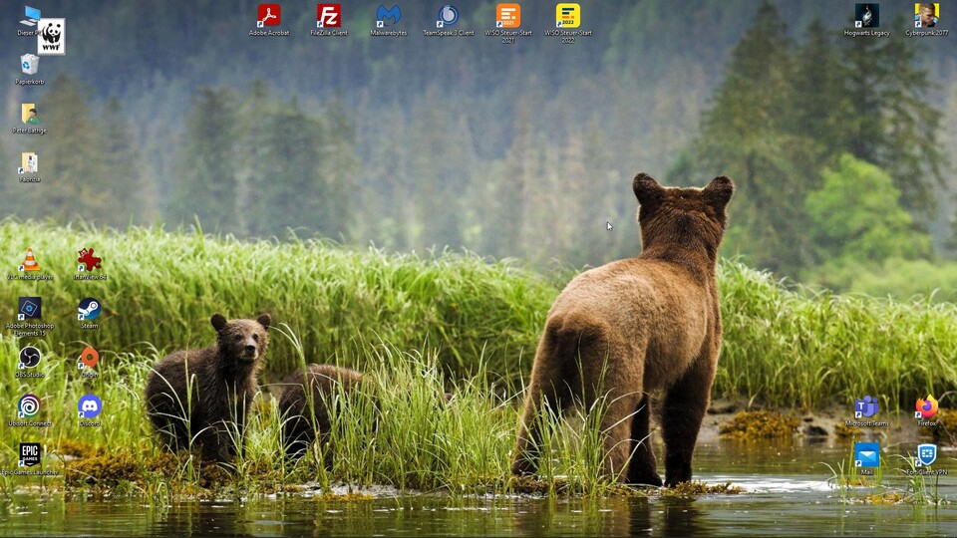This screenshot has width=957, height=538.
Task: Select the WISO Steuer-Start 2022 shortcut
Action: (567, 23)
